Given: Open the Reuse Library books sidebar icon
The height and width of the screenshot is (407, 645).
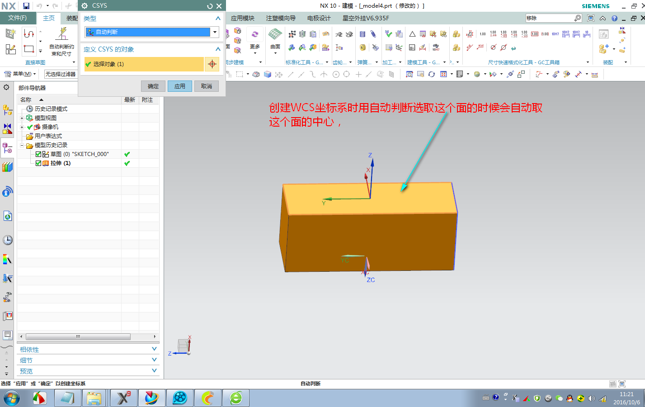Looking at the screenshot, I should pos(7,167).
